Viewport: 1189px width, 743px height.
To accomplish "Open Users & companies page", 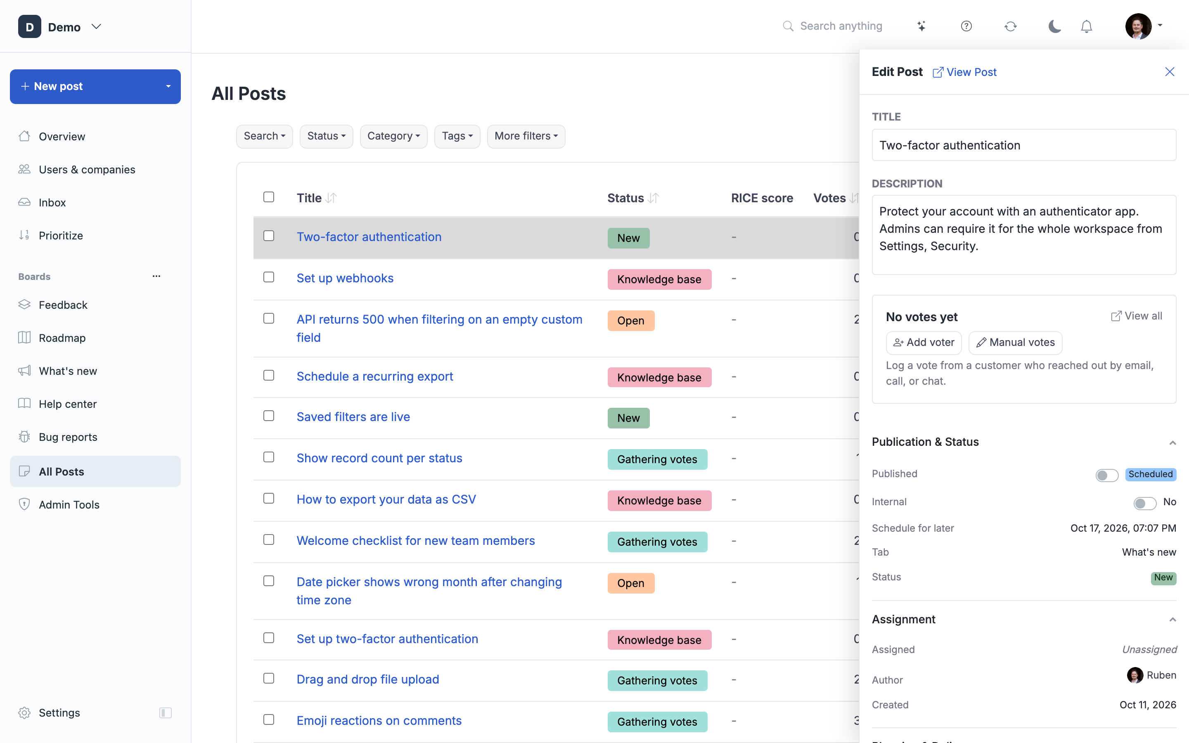I will point(95,169).
